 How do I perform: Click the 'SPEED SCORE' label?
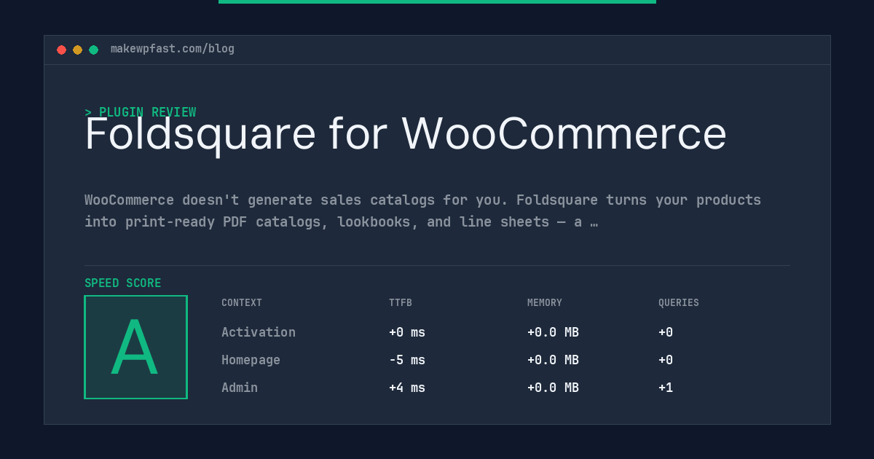point(123,283)
